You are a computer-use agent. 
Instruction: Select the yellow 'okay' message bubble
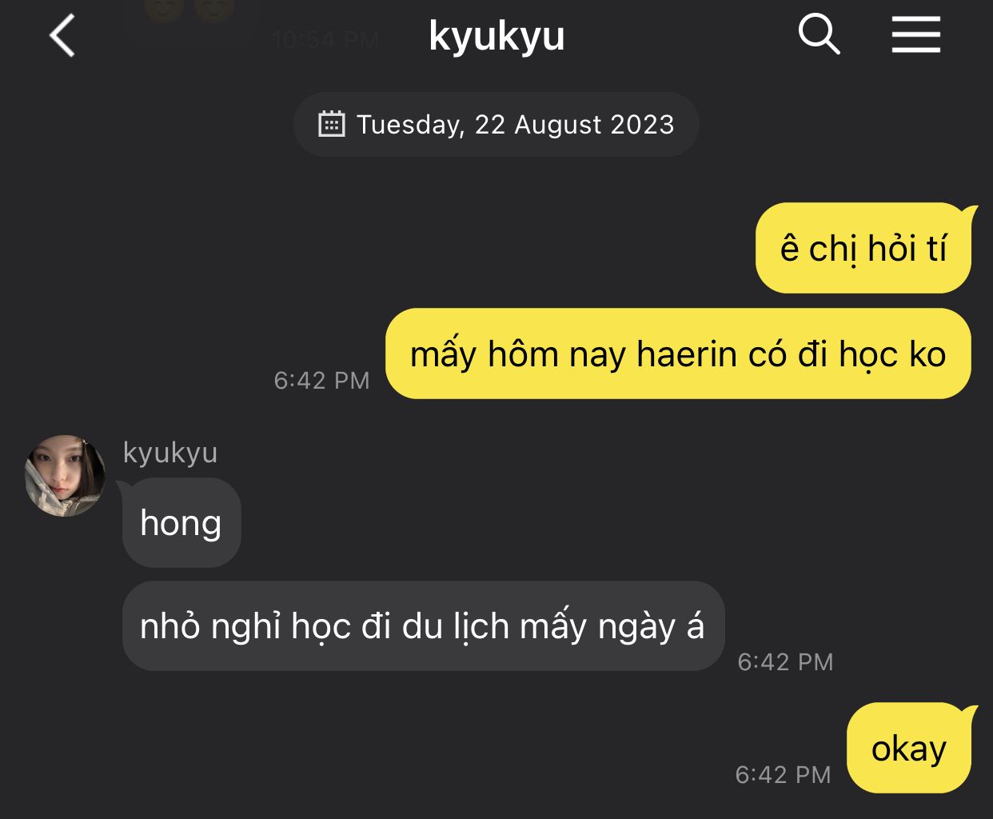910,749
